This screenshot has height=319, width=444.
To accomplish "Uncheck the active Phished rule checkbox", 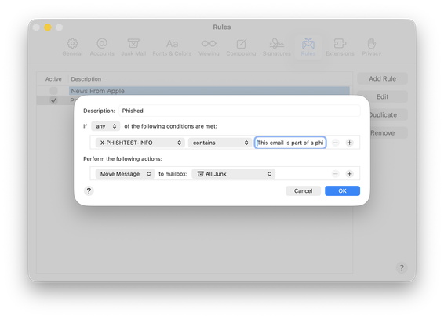I will 53,100.
